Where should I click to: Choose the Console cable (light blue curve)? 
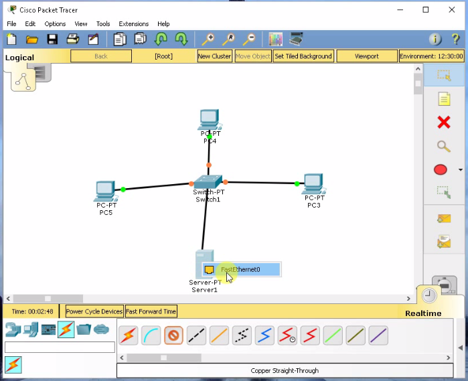point(151,335)
